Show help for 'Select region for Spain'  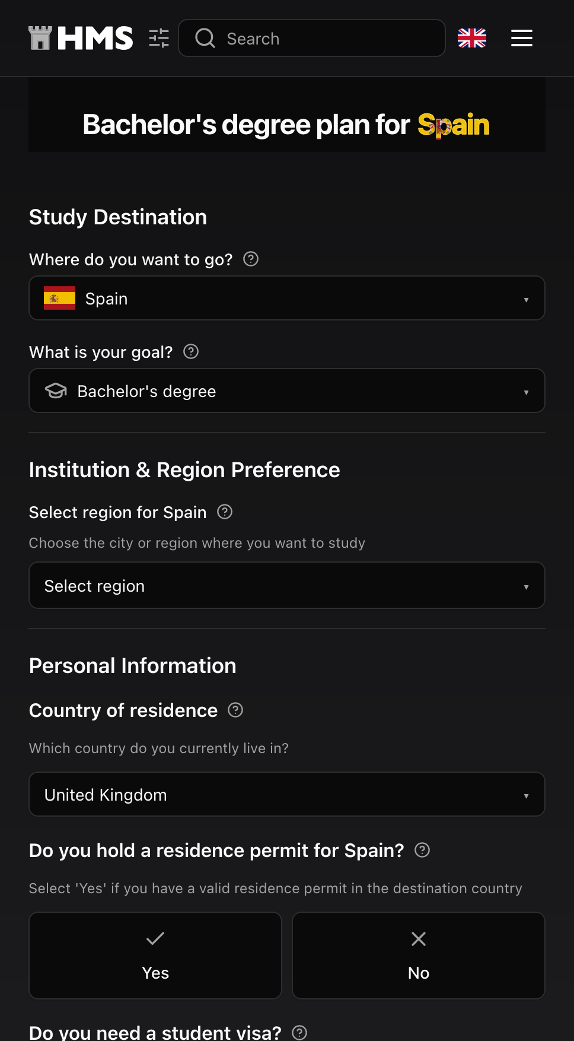point(225,512)
